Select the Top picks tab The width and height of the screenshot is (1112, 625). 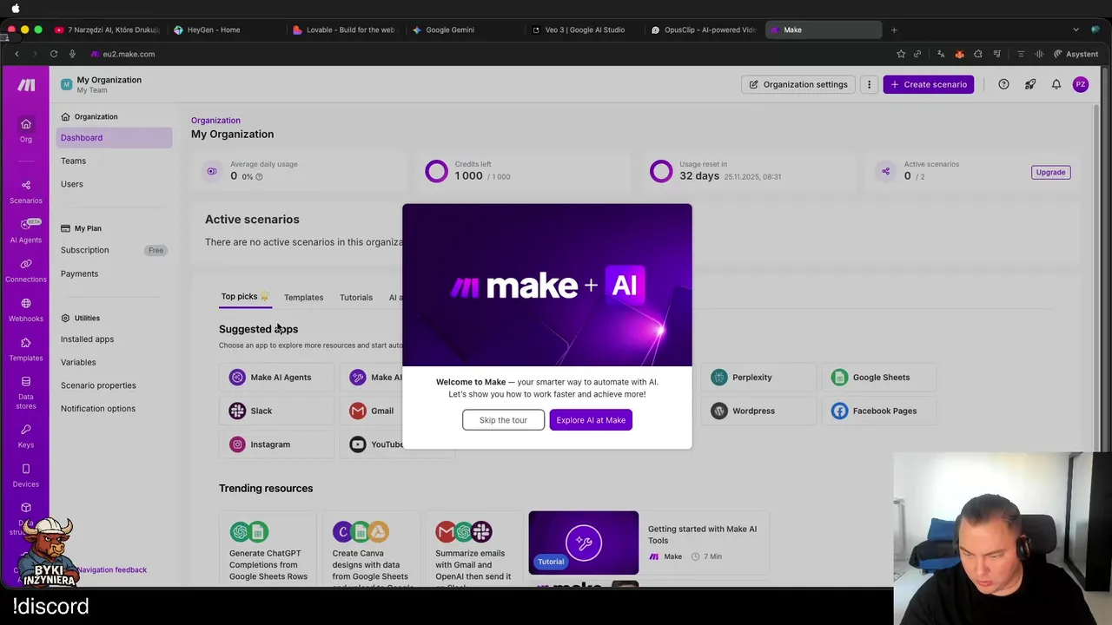(x=245, y=297)
